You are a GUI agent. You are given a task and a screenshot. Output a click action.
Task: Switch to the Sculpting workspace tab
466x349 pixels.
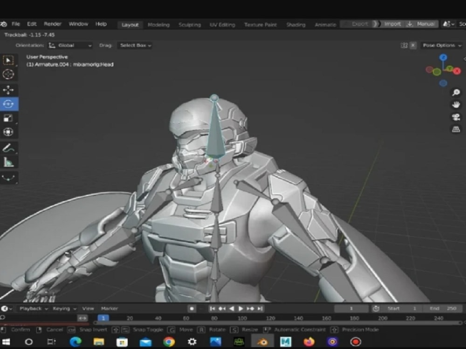tap(190, 24)
